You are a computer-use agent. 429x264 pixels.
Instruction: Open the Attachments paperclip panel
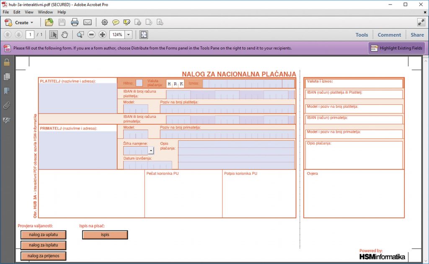tap(7, 105)
